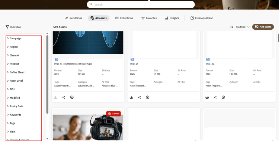Click the 1.26 MB size value
Image resolution: width=279 pixels, height=141 pixels.
[233, 74]
